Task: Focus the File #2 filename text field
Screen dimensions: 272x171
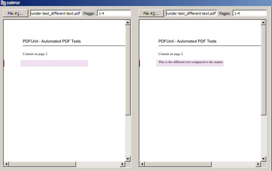Action: click(191, 13)
